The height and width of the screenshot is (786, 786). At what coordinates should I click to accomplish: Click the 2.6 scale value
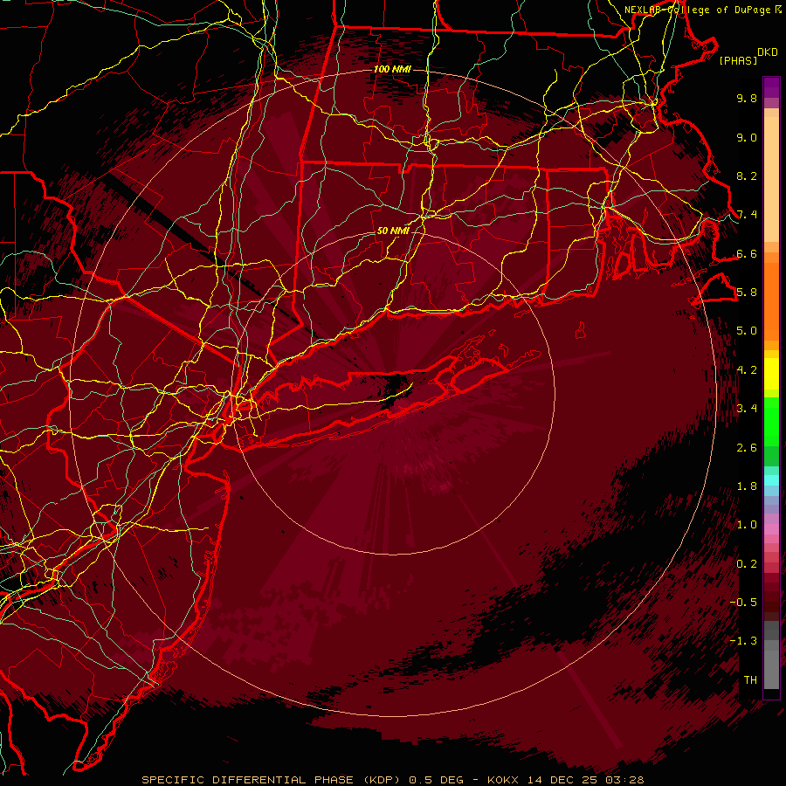click(747, 448)
